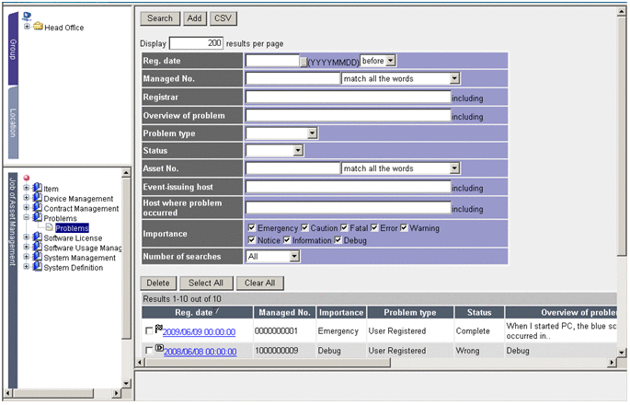
Task: Click the Problems page document icon
Action: pos(49,228)
